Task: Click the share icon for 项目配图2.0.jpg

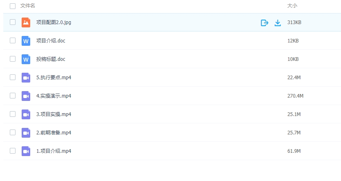Action: click(264, 22)
